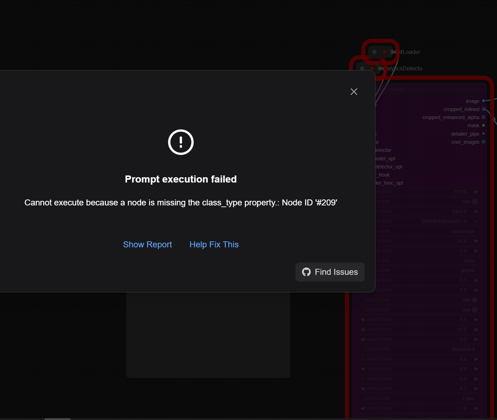Click the exclamation warning icon in the dialog

click(x=181, y=142)
